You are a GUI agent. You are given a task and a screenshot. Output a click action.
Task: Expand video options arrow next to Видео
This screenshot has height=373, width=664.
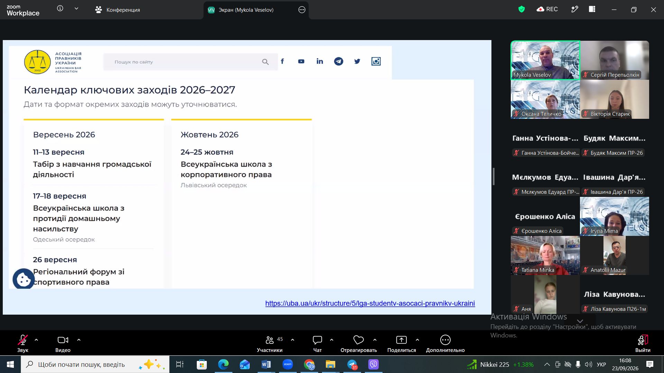[x=79, y=340]
